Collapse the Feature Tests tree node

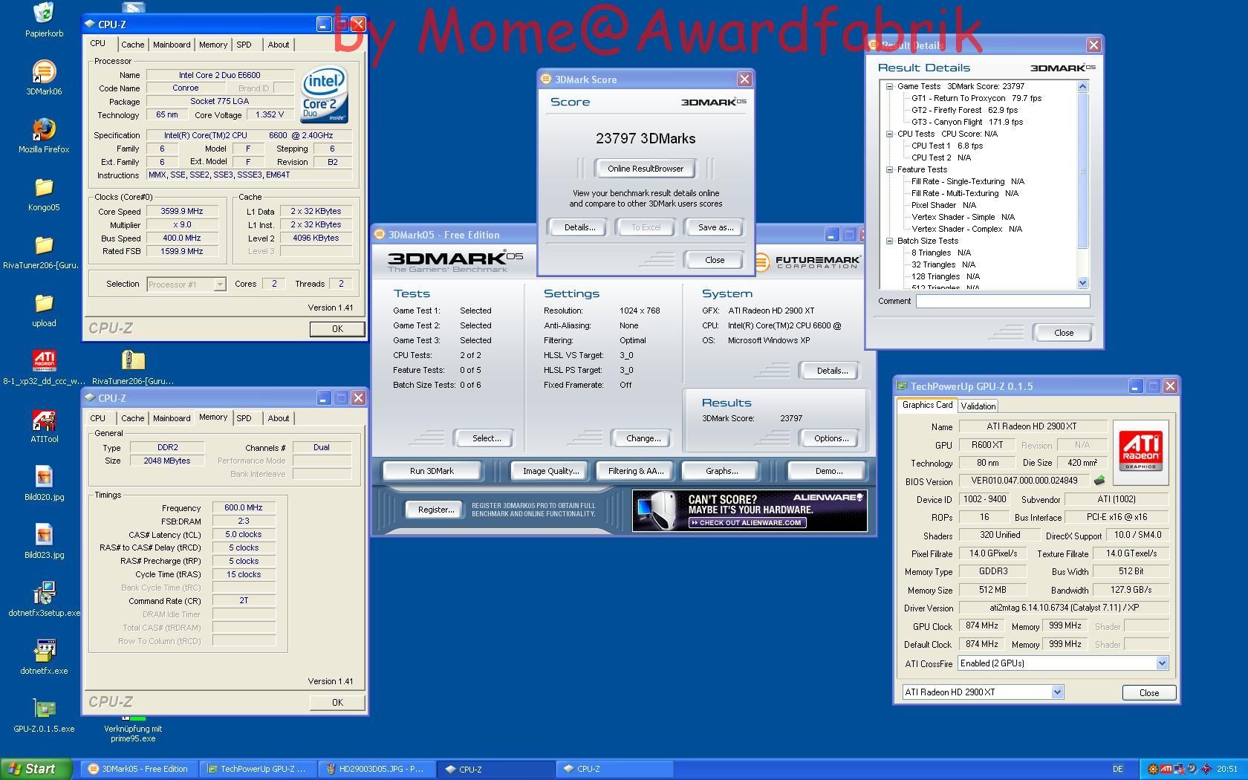click(x=889, y=169)
